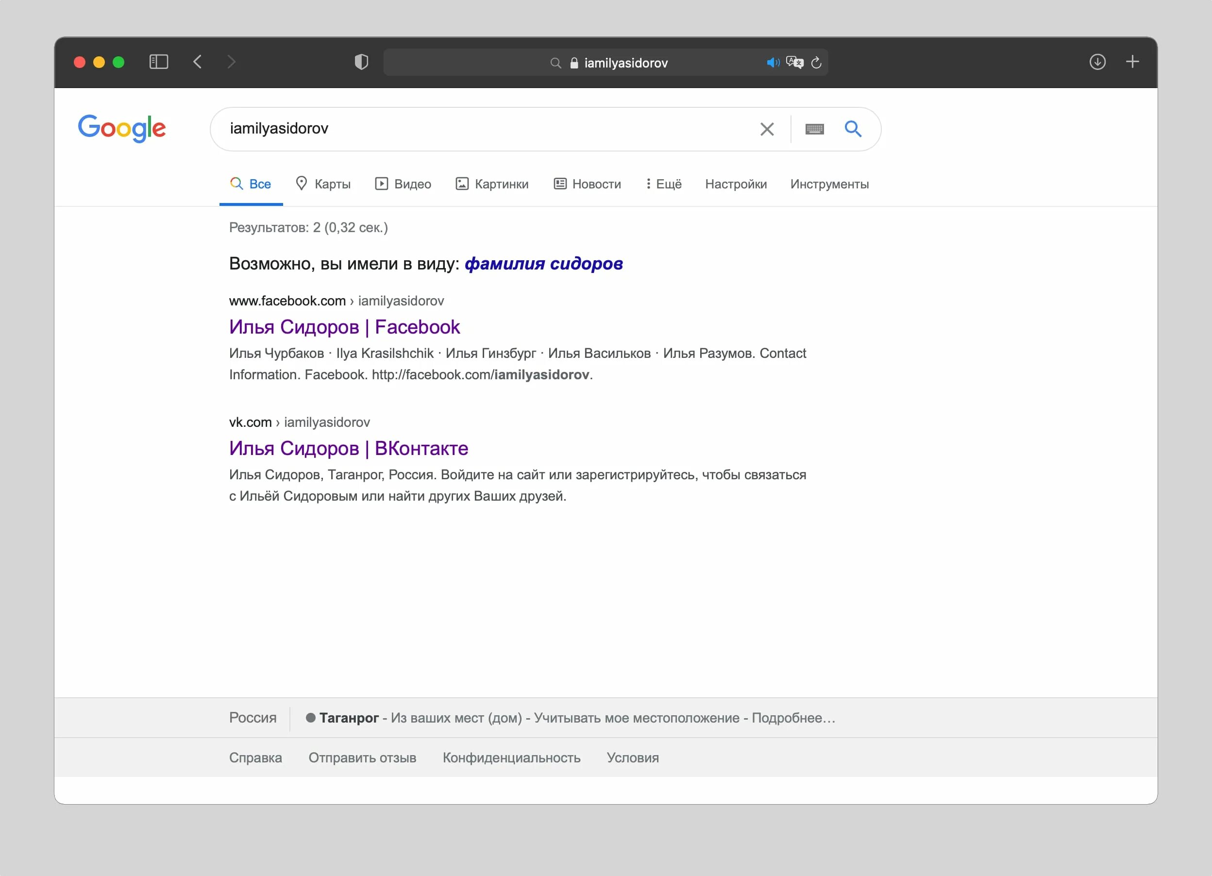Mute tab audio with speaker icon
The height and width of the screenshot is (876, 1212).
tap(772, 63)
